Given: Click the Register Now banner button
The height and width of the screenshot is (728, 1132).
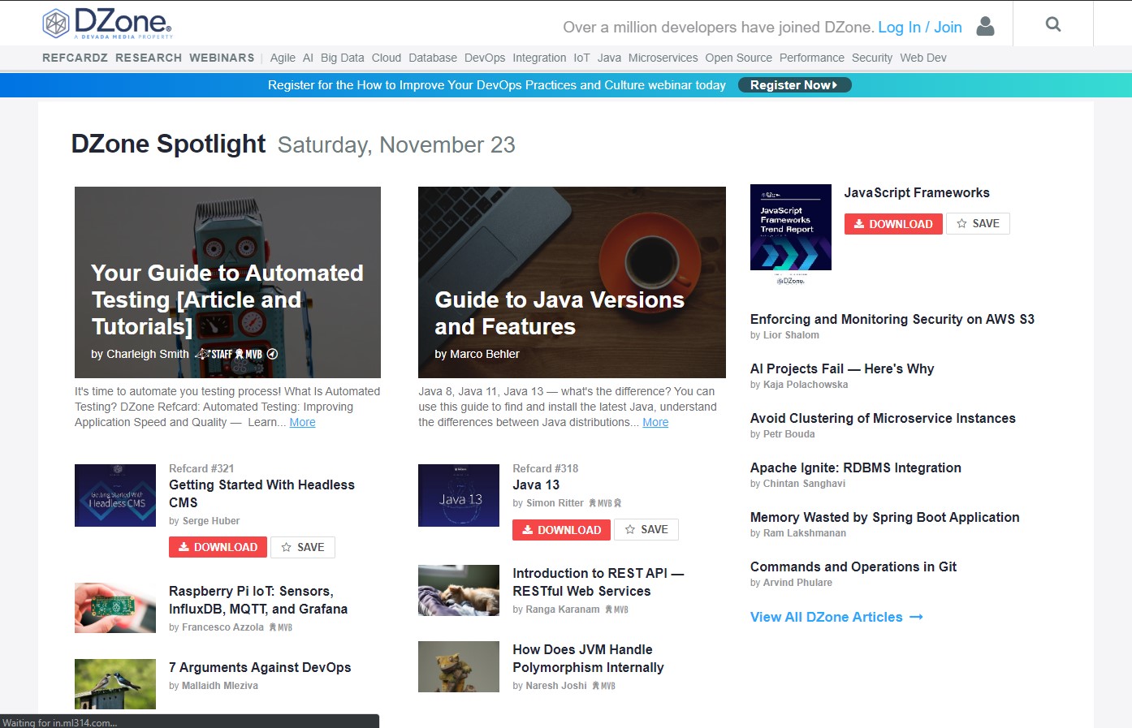Looking at the screenshot, I should pyautogui.click(x=794, y=85).
